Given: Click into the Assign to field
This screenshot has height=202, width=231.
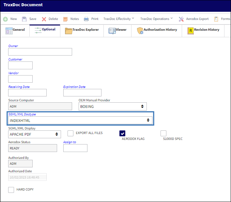Looking at the screenshot, I should point(75,148).
